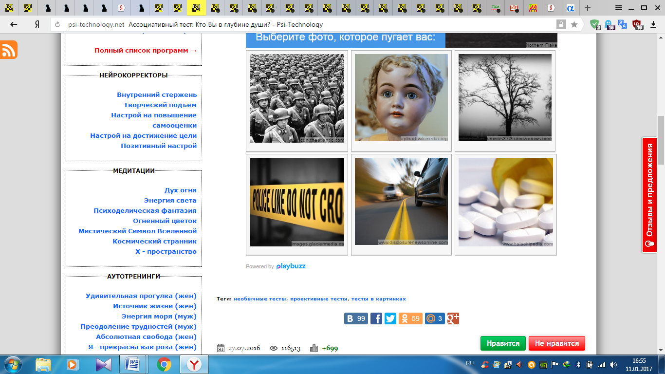
Task: Open 'Внутренний стержень' link
Action: (157, 94)
